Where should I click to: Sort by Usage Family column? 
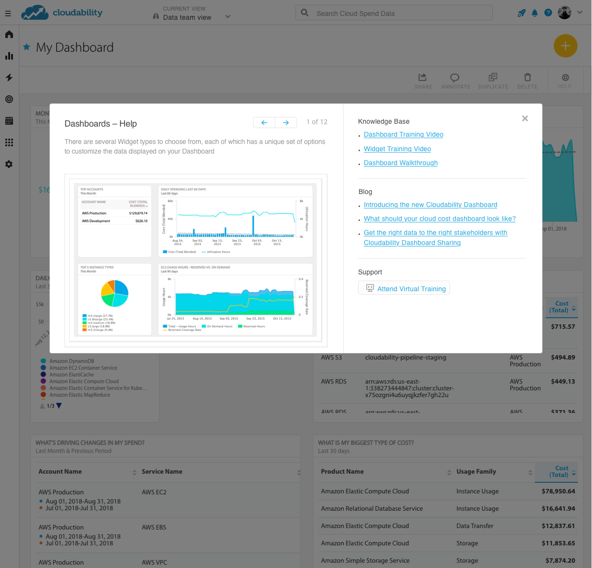point(494,472)
